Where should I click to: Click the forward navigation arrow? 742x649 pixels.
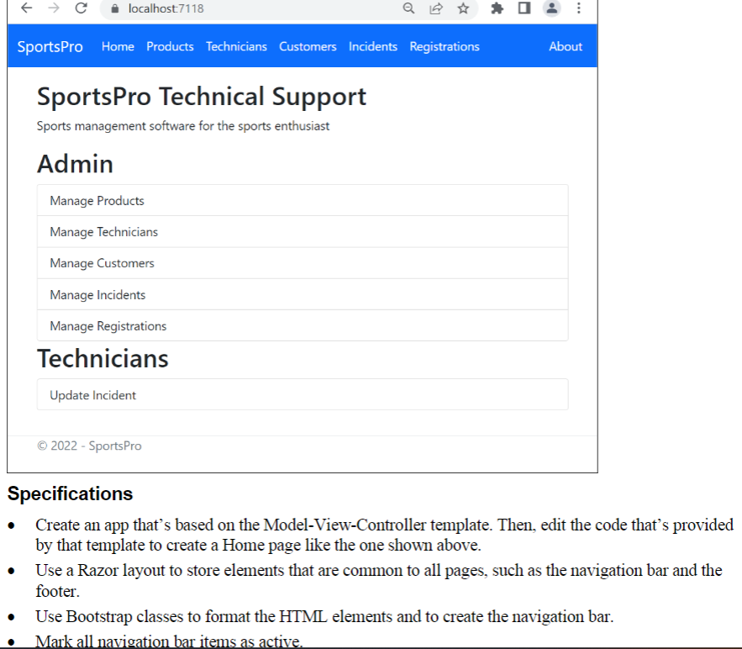[53, 9]
